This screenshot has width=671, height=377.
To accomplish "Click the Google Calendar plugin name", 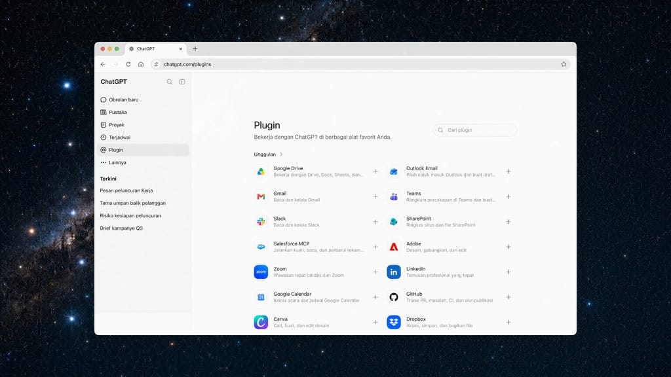I will pos(292,294).
